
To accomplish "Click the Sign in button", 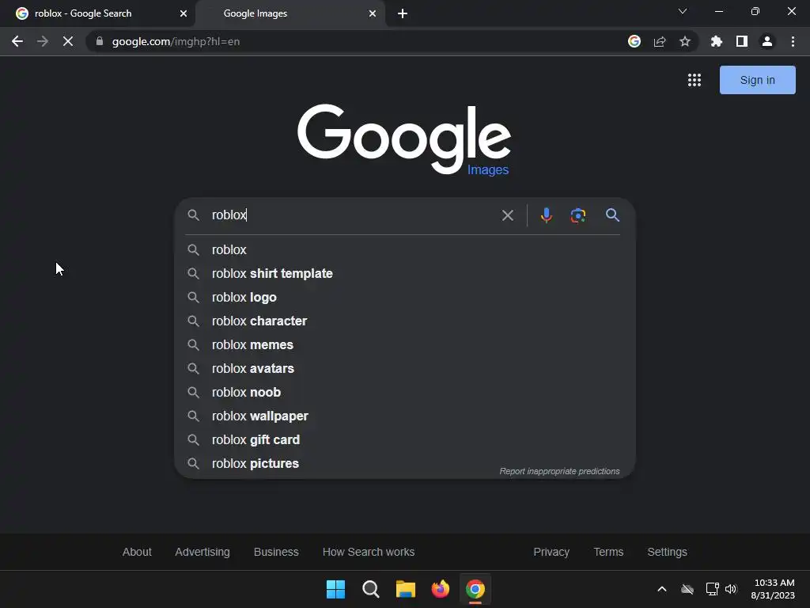I will coord(757,80).
